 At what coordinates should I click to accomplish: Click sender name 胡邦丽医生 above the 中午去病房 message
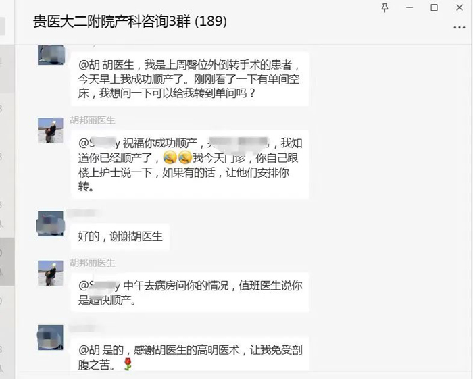click(93, 263)
